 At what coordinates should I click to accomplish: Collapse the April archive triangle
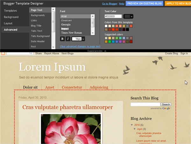[x=135, y=129]
